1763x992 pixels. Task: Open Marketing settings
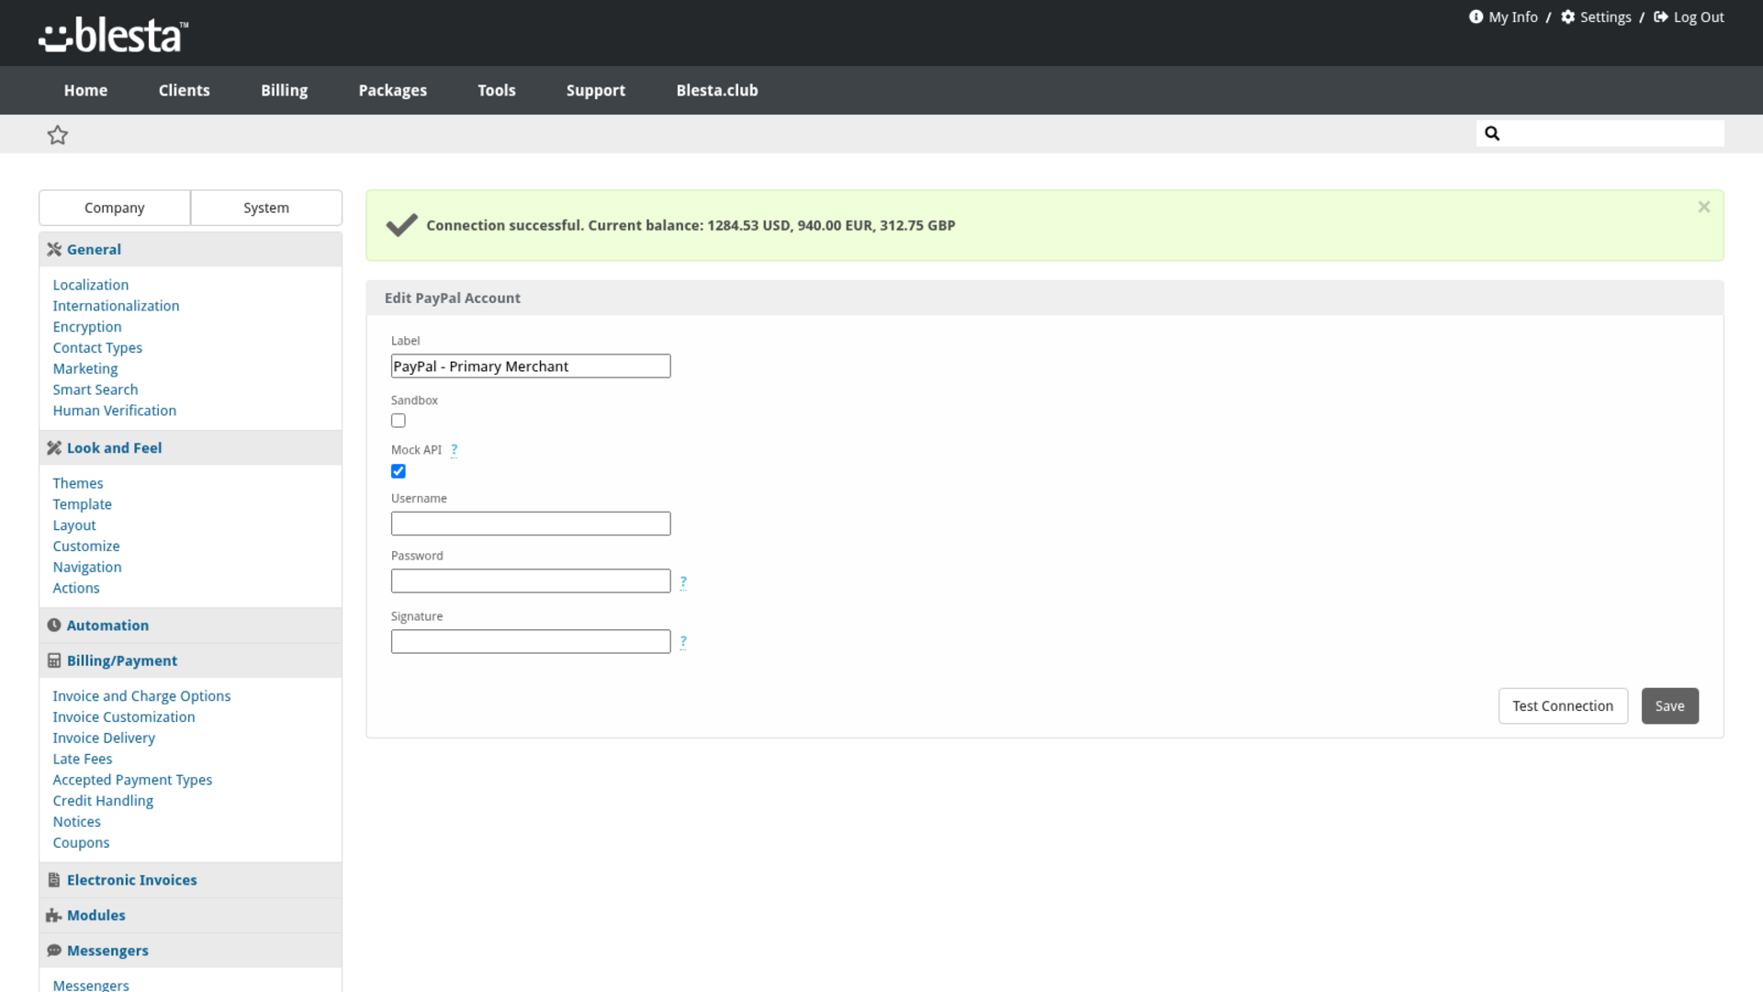click(x=85, y=369)
